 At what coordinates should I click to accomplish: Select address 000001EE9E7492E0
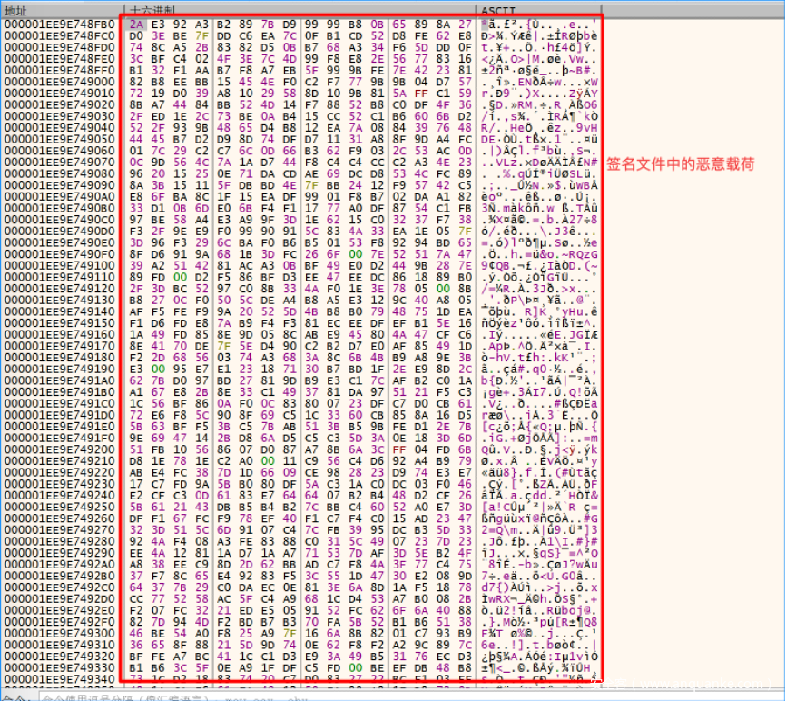click(x=60, y=610)
